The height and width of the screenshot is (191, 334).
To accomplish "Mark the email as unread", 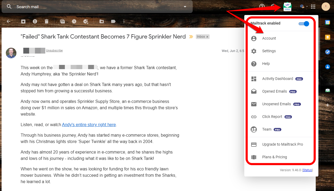I will point(62,21).
